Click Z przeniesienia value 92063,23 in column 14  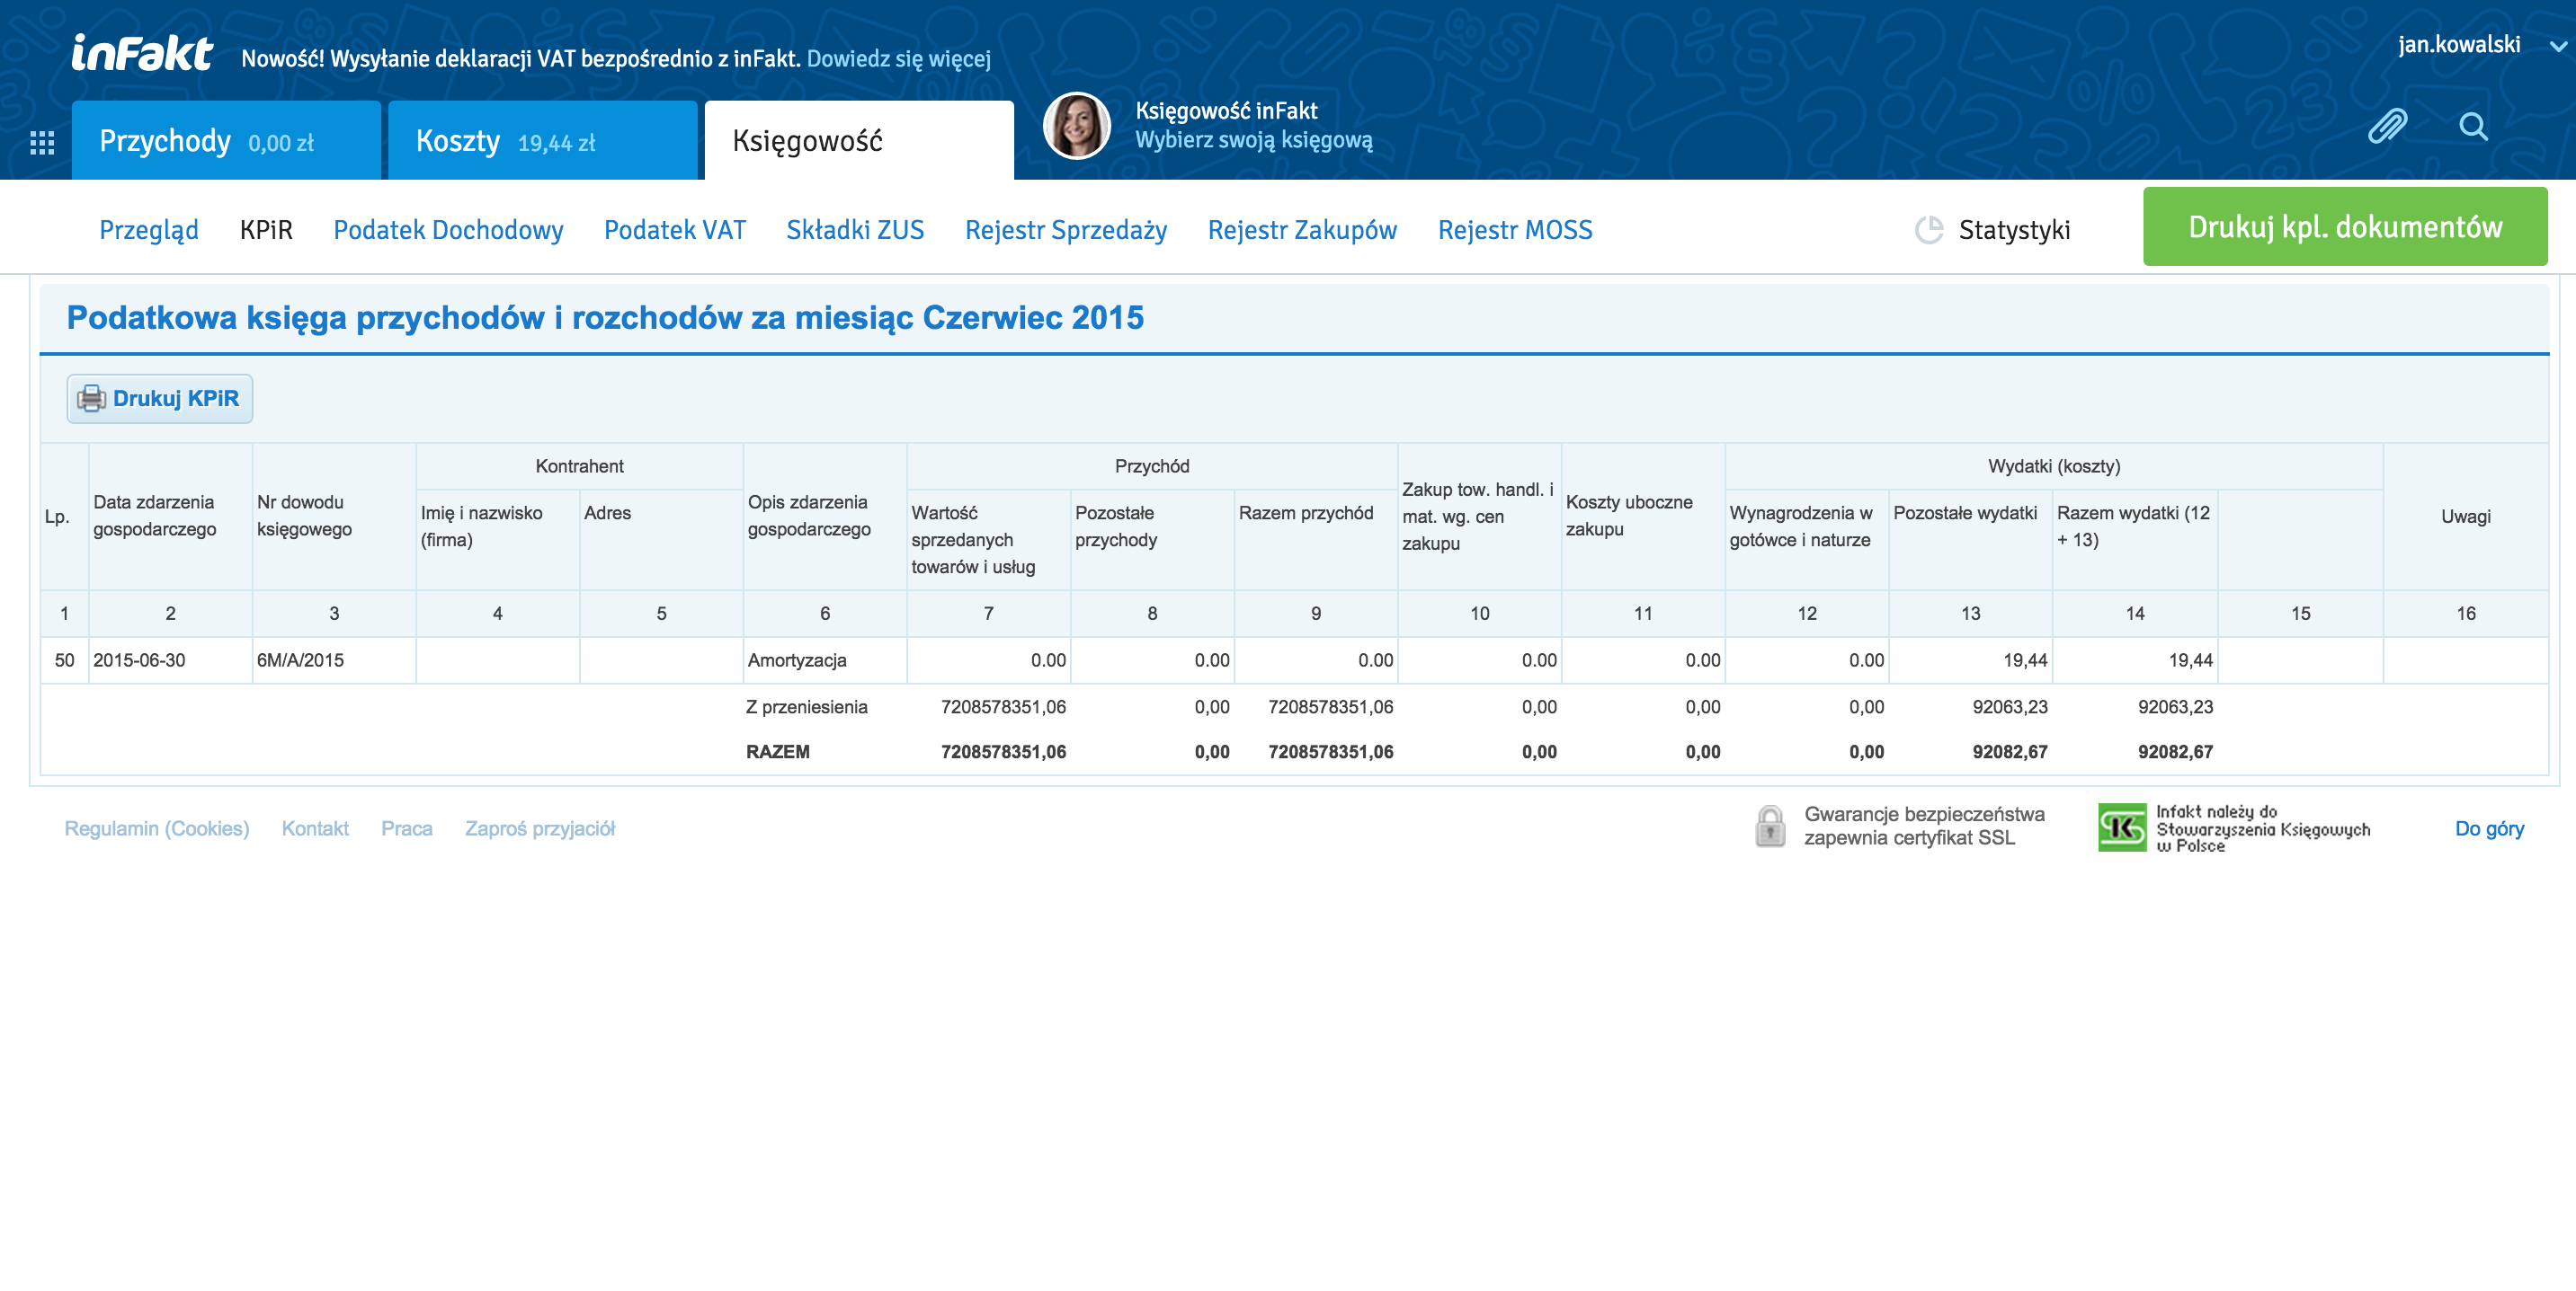tap(2175, 707)
